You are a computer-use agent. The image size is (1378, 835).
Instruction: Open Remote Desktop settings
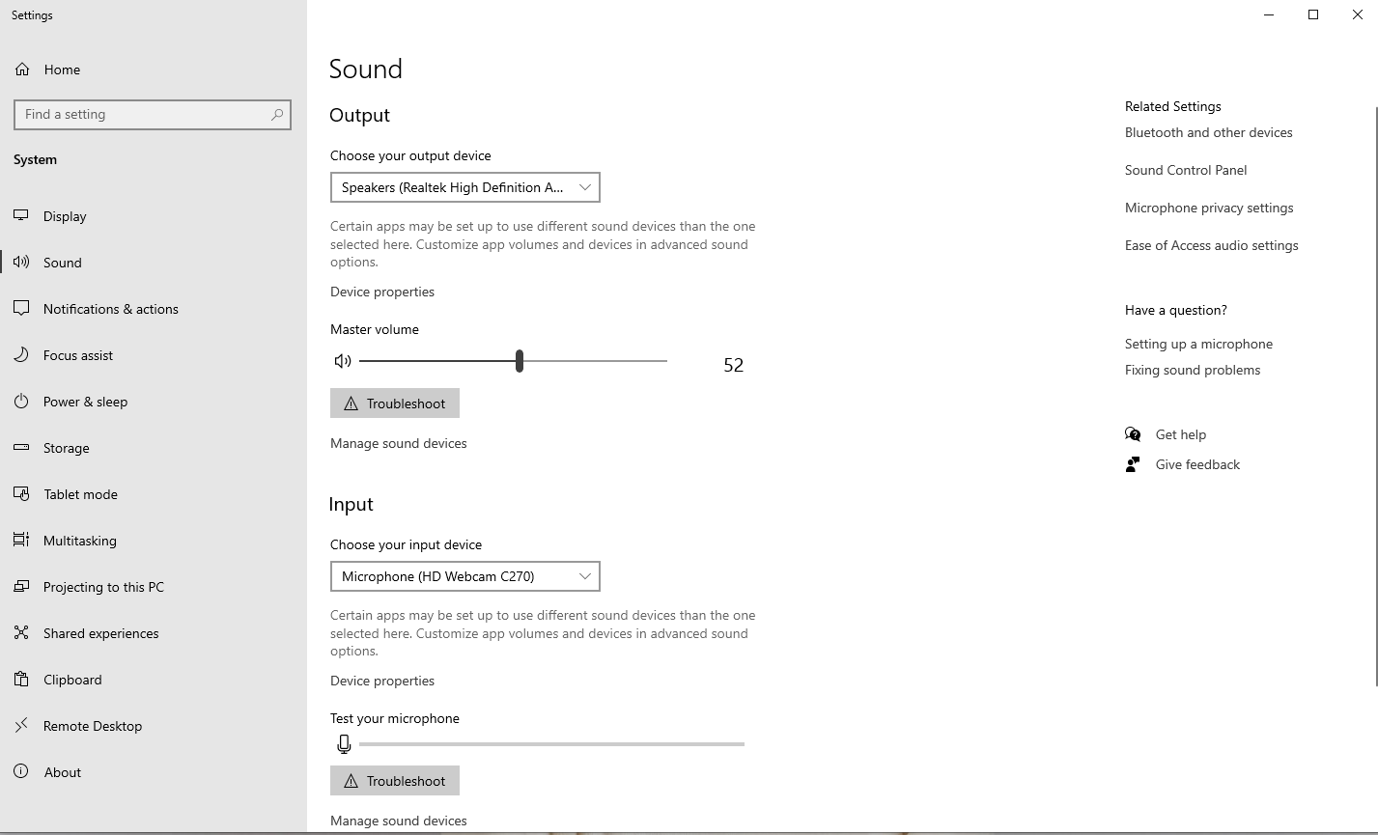coord(93,726)
